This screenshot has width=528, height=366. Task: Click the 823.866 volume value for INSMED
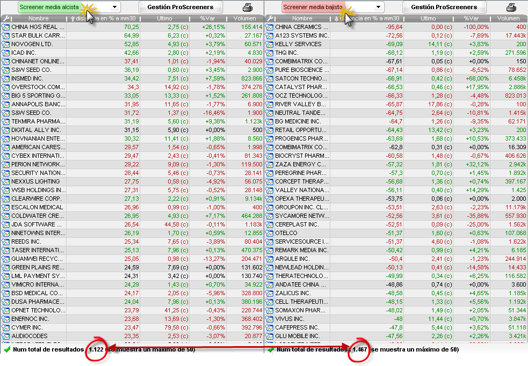tap(251, 78)
